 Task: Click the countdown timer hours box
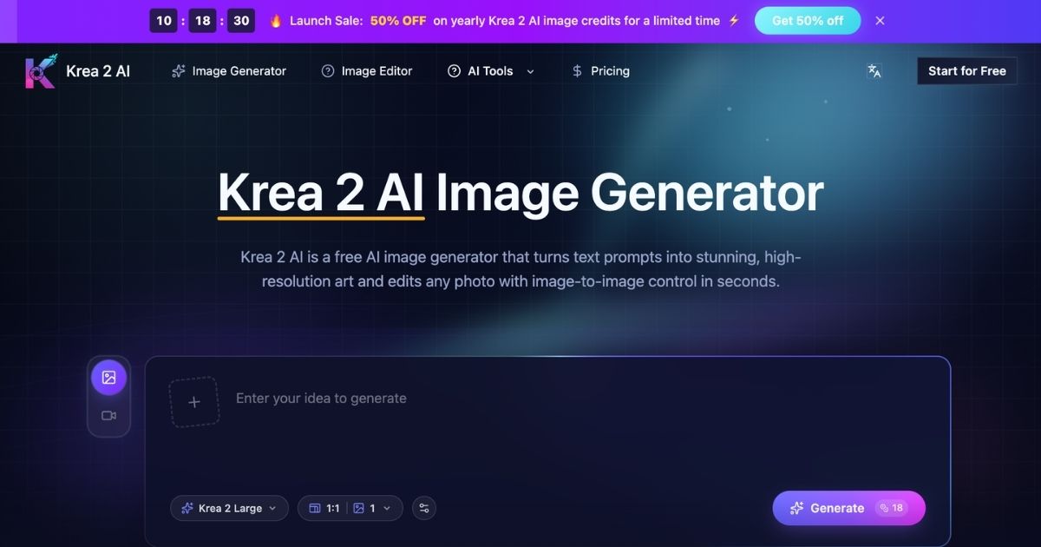coord(164,21)
